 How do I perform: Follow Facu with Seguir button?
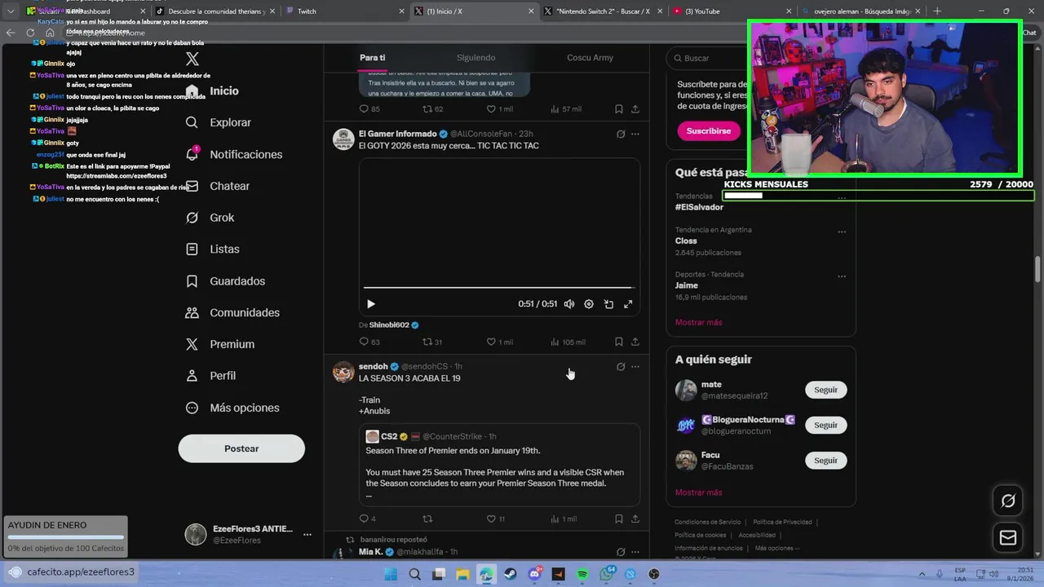point(826,461)
